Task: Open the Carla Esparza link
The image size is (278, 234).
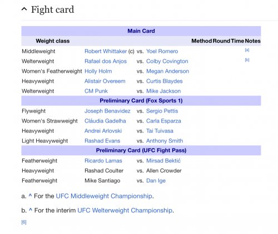Action: pyautogui.click(x=163, y=121)
